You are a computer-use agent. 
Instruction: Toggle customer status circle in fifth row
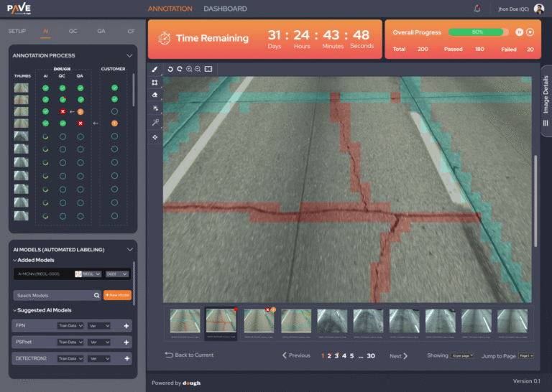tap(114, 136)
